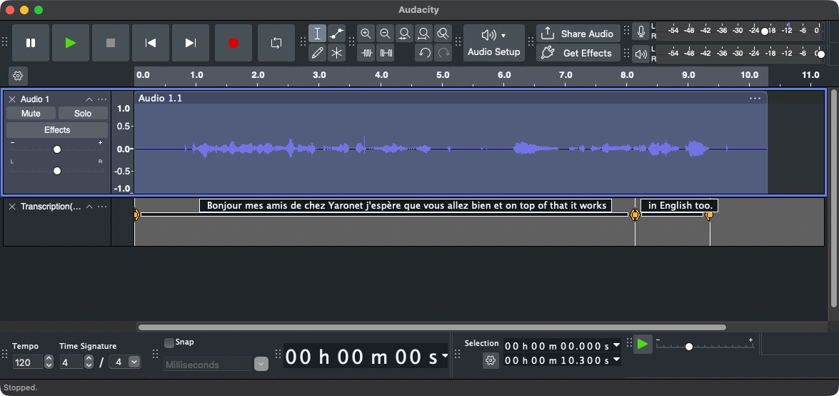
Task: Start playback with the green Play button
Action: pos(71,43)
